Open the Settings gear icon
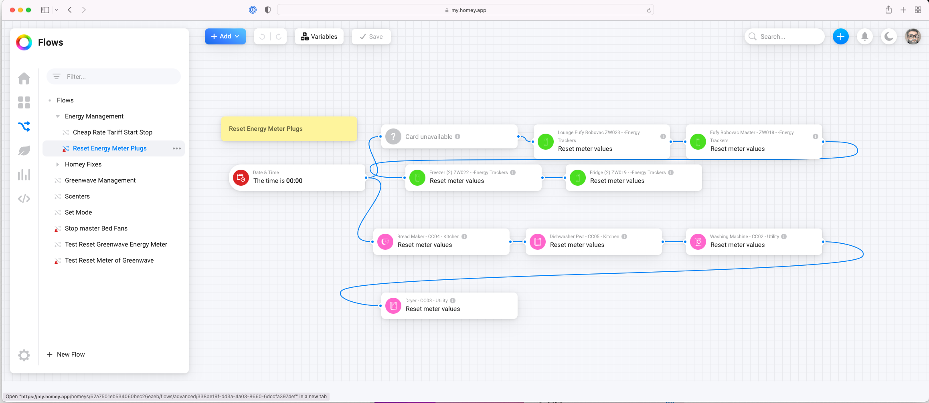 24,355
